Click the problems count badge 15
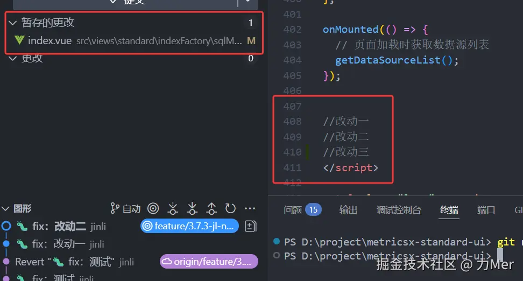Viewport: 523px width, 281px height. pos(313,209)
